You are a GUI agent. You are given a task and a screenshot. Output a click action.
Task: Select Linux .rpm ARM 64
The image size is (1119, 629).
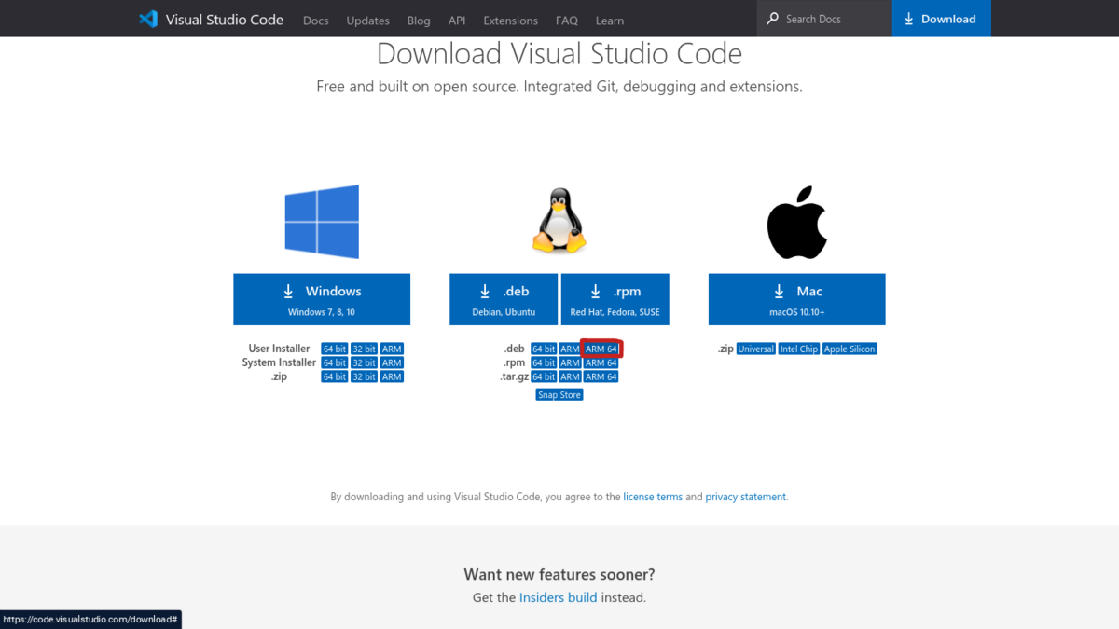[601, 363]
